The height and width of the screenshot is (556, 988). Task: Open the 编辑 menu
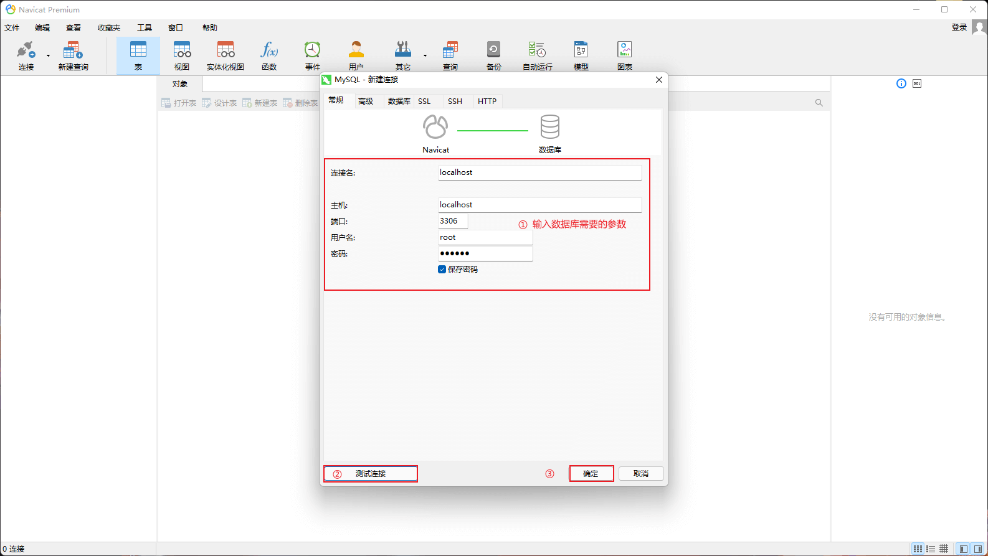(x=42, y=28)
